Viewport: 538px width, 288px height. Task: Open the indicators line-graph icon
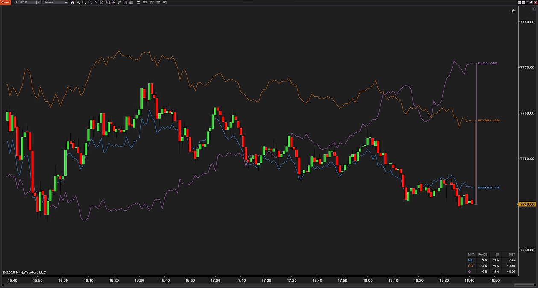pos(120,2)
